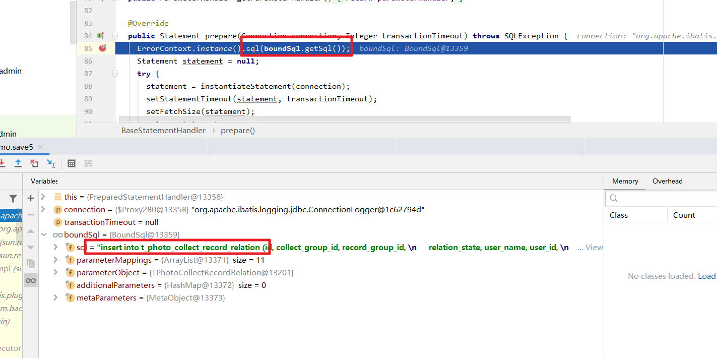Expand the 'this' variable node
717x358 pixels.
(43, 197)
